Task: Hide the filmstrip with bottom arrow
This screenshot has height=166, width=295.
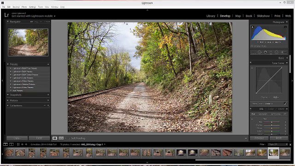Action: click(147, 162)
